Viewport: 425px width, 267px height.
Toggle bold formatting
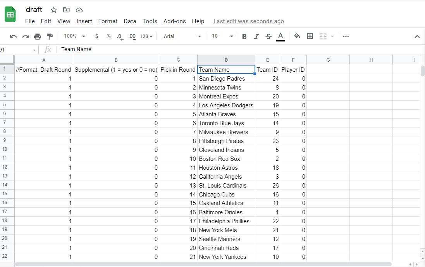click(244, 36)
